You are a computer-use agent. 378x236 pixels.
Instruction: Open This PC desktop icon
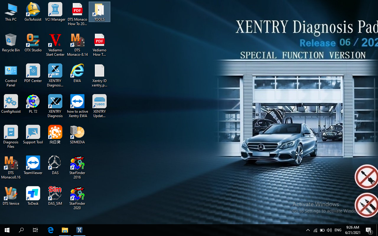coord(11,12)
